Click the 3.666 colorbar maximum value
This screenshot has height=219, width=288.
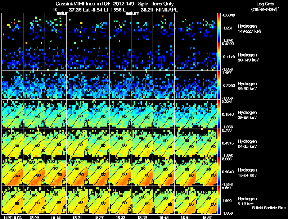227,159
